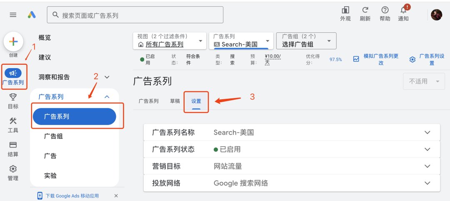The width and height of the screenshot is (450, 201).
Task: Switch to the 广告系列 tab
Action: click(x=149, y=101)
